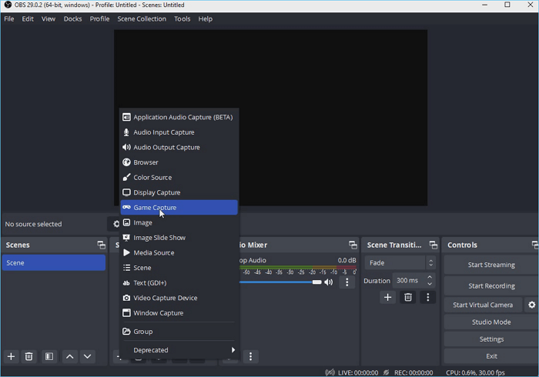Click the 300 ms duration field
This screenshot has height=377, width=539.
[409, 281]
